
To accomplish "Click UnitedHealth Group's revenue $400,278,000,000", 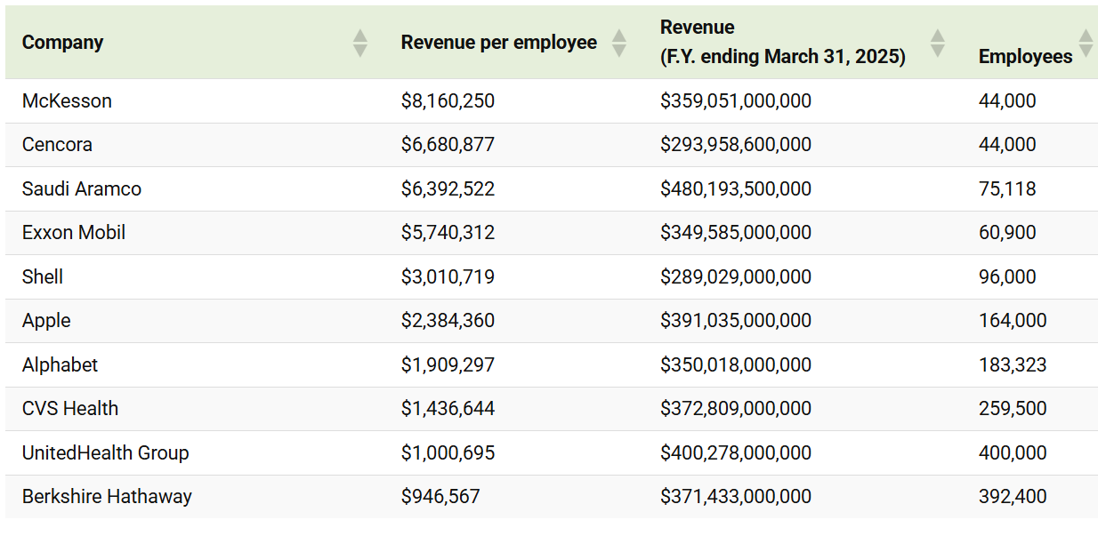I will point(735,453).
